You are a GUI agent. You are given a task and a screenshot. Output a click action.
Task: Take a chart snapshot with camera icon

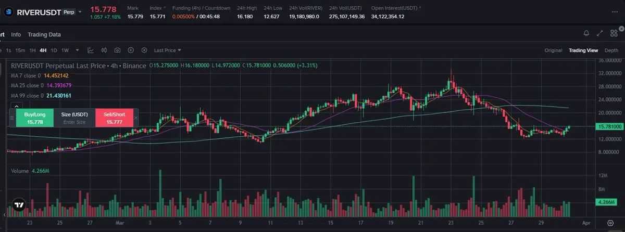pyautogui.click(x=117, y=50)
